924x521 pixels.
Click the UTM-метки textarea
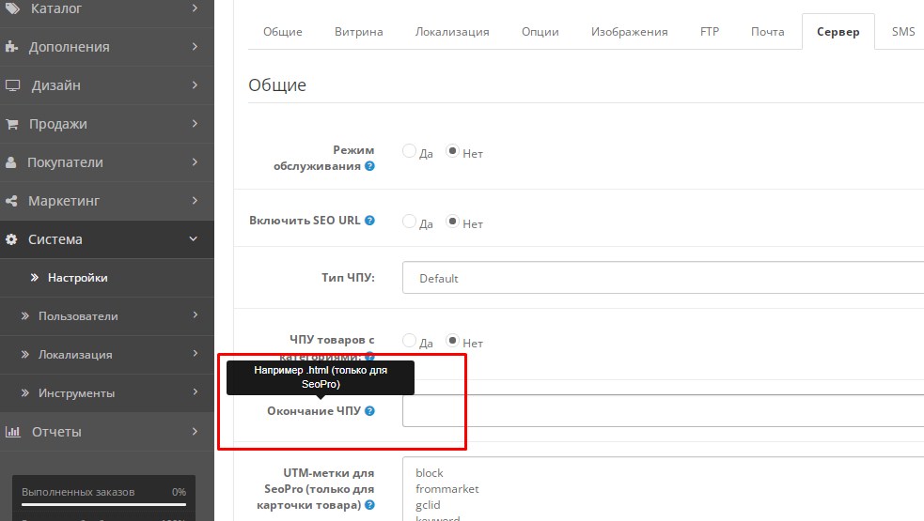pyautogui.click(x=663, y=489)
